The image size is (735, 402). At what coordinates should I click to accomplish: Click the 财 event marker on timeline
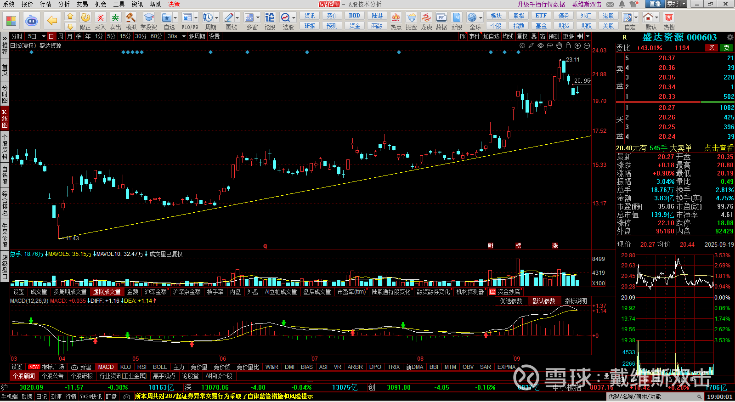pos(491,246)
